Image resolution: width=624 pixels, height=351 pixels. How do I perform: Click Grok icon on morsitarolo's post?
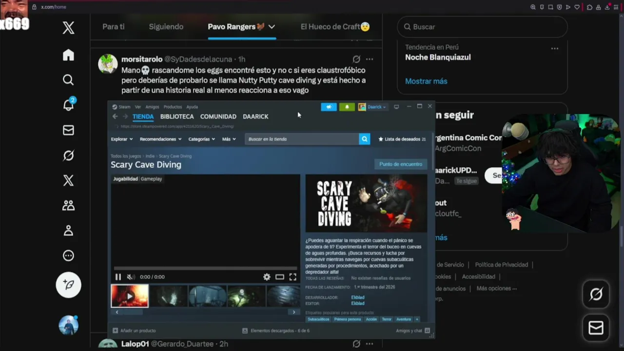point(356,59)
